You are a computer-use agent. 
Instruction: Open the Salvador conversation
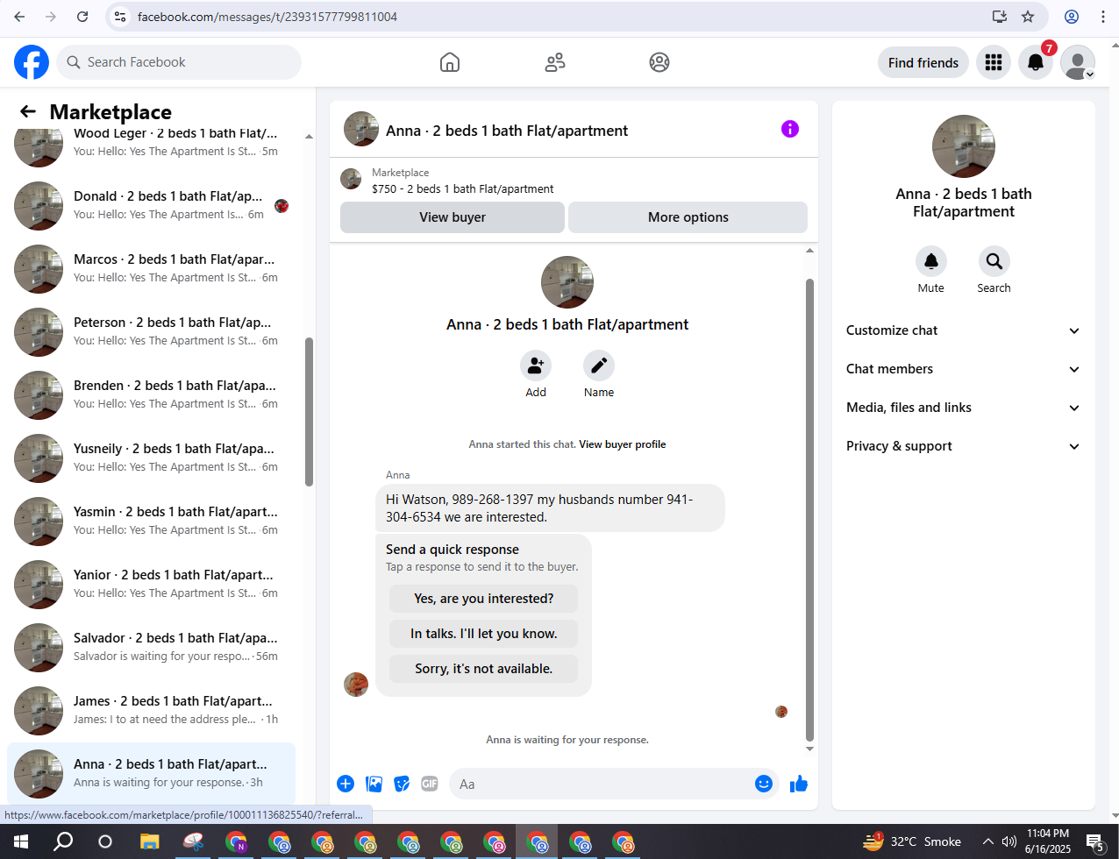[151, 648]
